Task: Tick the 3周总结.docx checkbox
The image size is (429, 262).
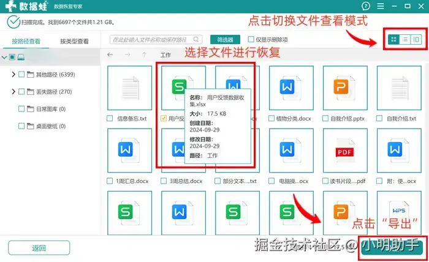Action: tap(164, 181)
